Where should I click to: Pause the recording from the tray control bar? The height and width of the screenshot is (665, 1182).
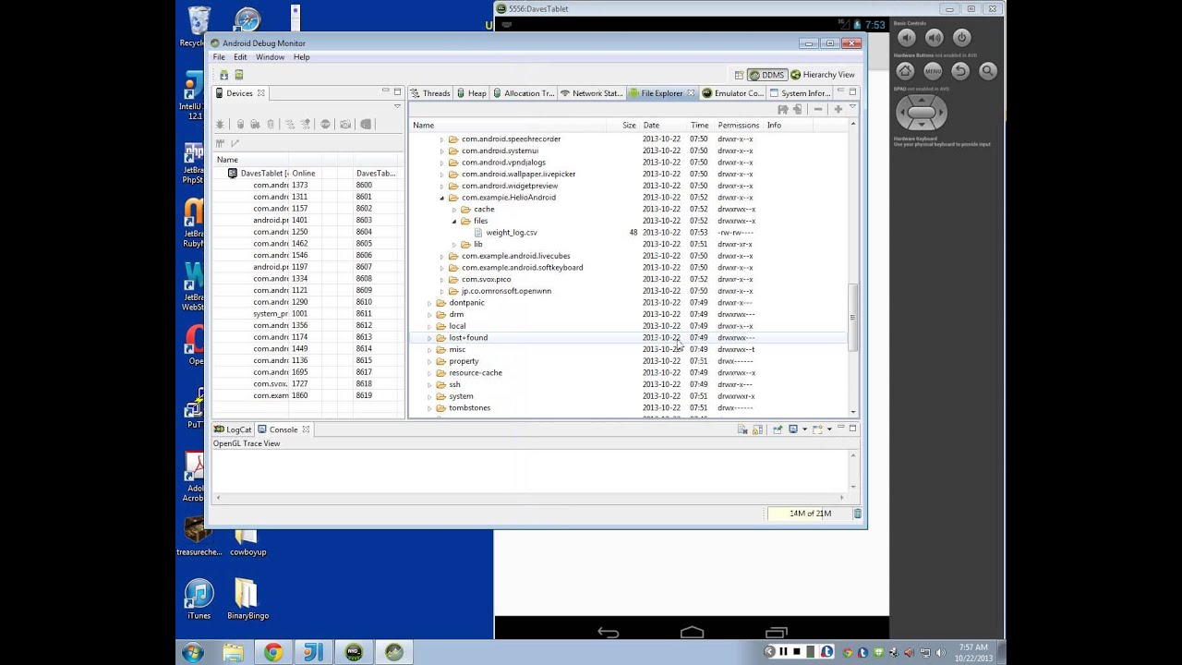[783, 652]
